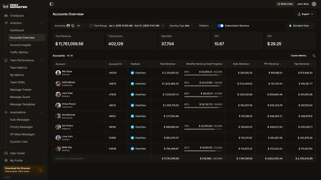The image size is (321, 180).
Task: Click Bella Sky's avatar
Action: [x=58, y=149]
